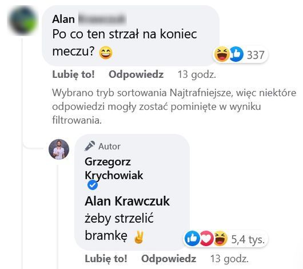
Task: Like Alan's comment with Lubię to!
Action: pyautogui.click(x=73, y=74)
